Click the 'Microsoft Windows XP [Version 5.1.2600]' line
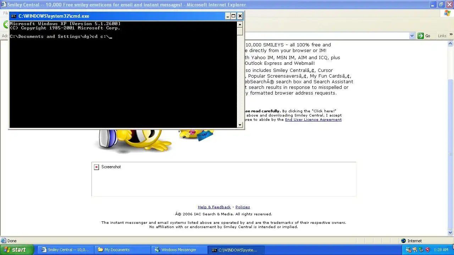 tap(65, 24)
